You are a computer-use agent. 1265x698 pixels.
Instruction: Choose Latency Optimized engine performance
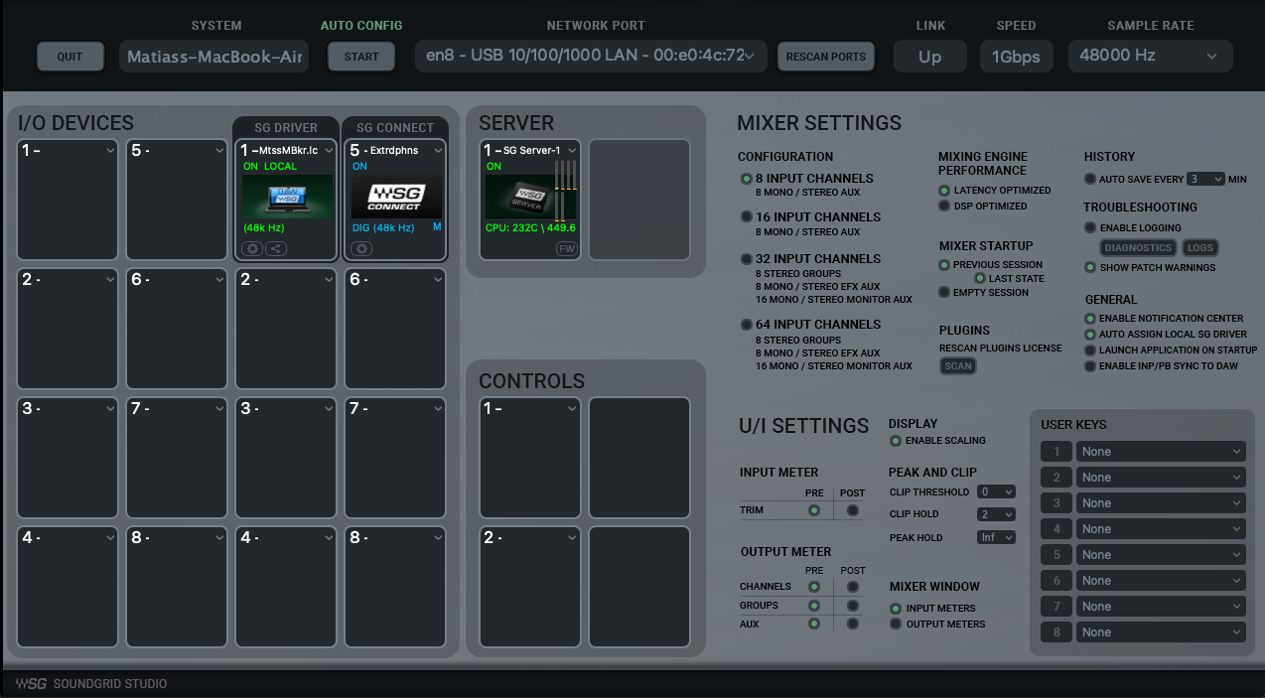[x=944, y=190]
